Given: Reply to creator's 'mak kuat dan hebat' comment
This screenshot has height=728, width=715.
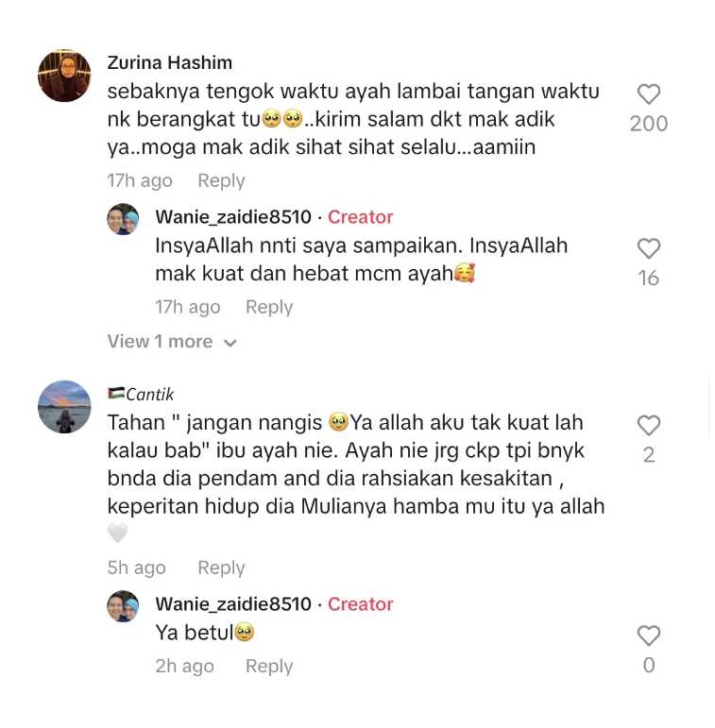Looking at the screenshot, I should click(x=269, y=307).
